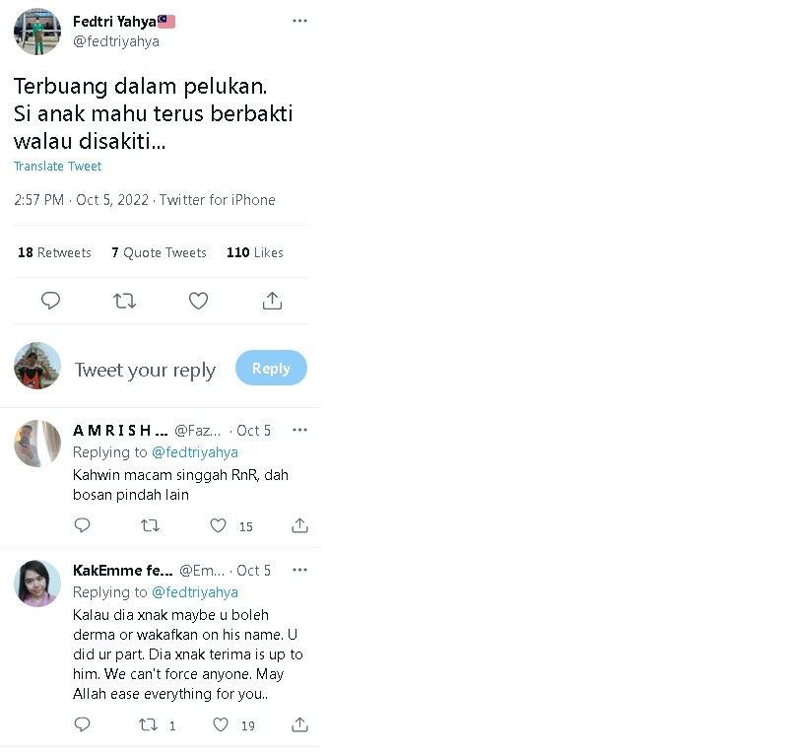Like the main tweet by Fedtri Yahya
The image size is (788, 755).
pyautogui.click(x=198, y=301)
